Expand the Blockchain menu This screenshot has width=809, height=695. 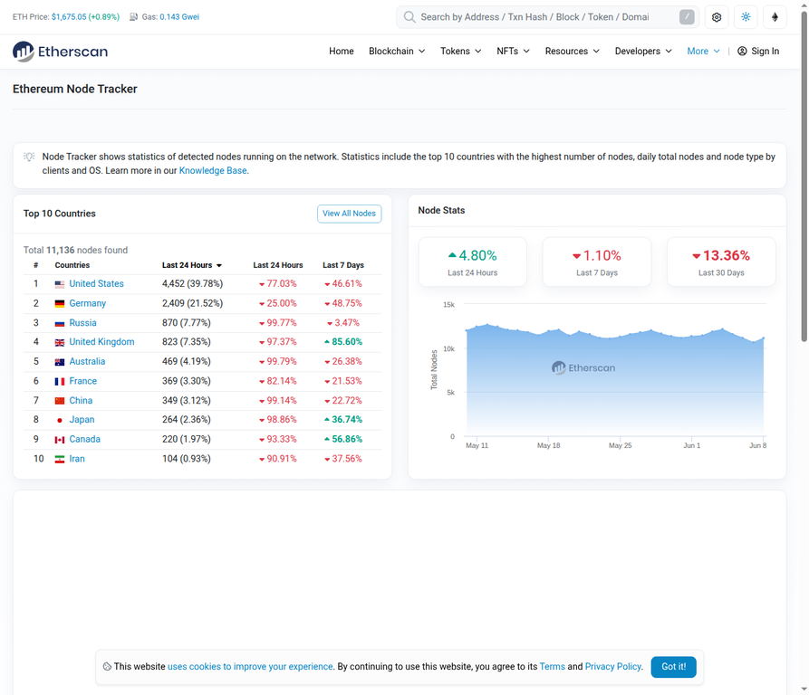(x=397, y=51)
